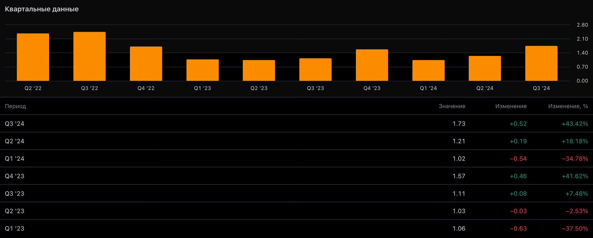Screen dimensions: 593x238
Task: Click the value 1.73 cell
Action: pos(459,124)
